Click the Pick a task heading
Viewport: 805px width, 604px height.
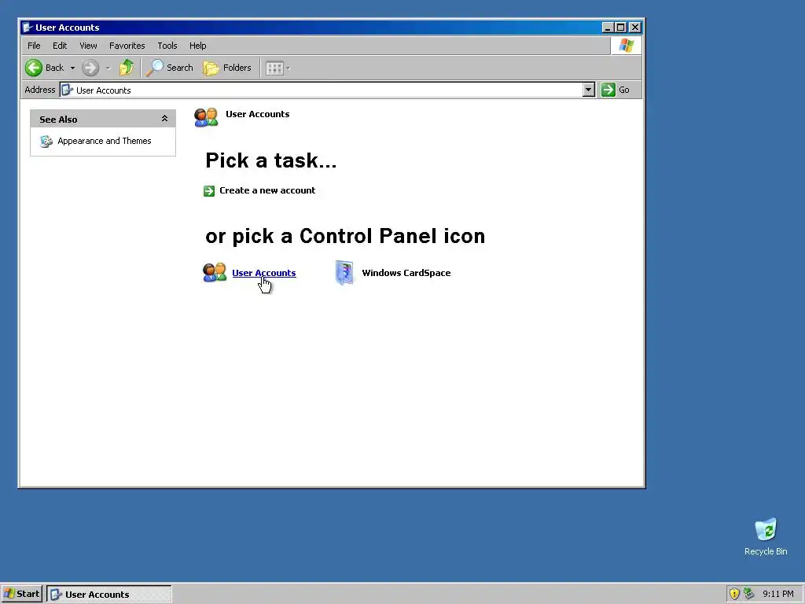271,160
